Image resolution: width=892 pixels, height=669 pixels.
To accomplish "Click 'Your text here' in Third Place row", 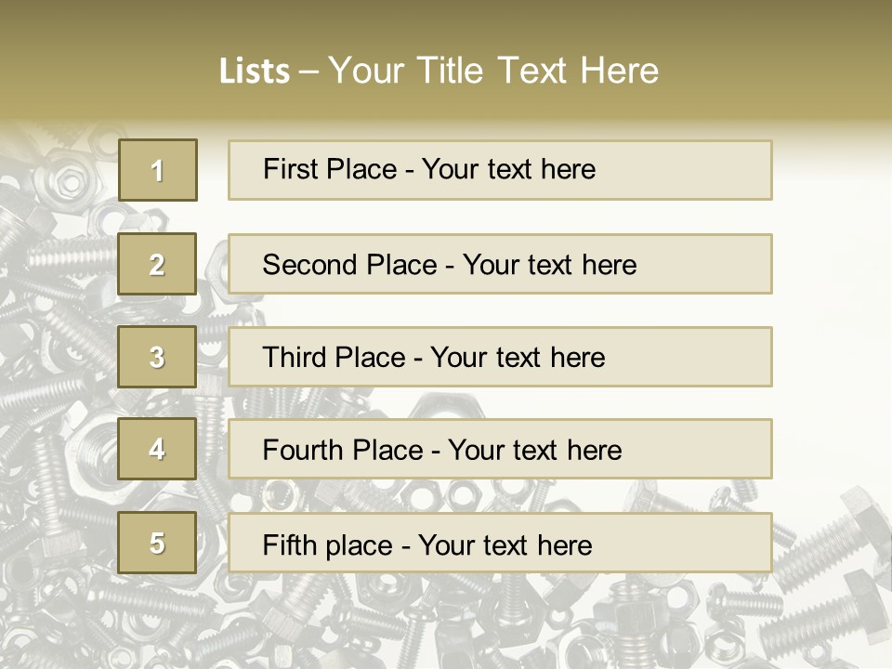I will click(518, 358).
